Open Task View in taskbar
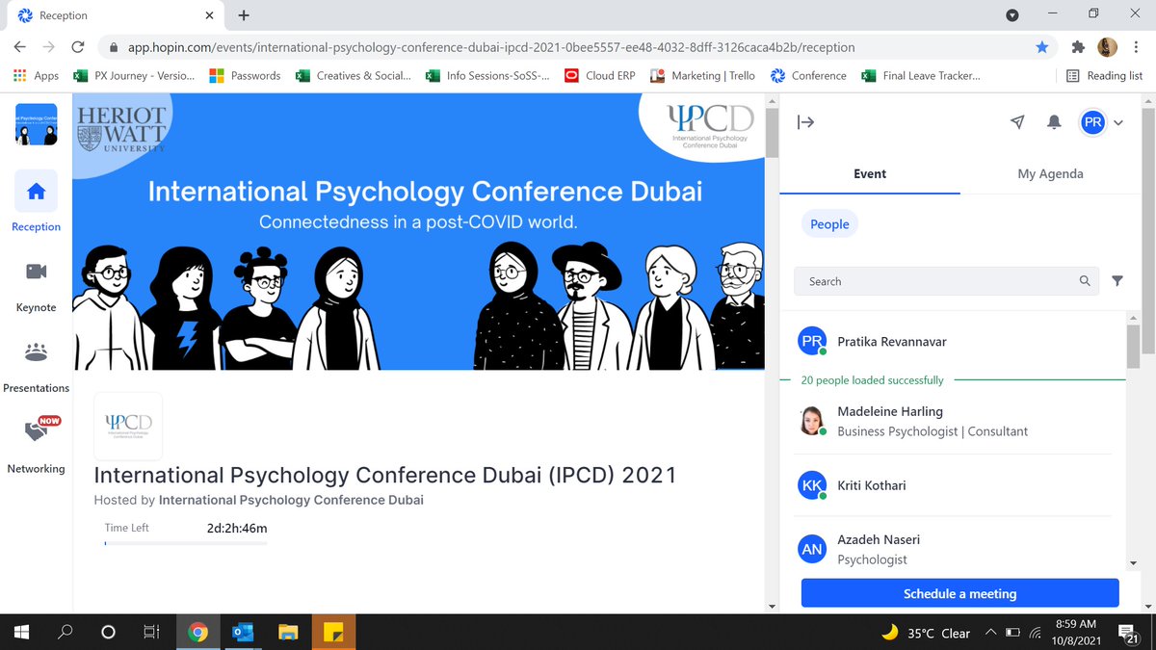1156x650 pixels. 151,633
